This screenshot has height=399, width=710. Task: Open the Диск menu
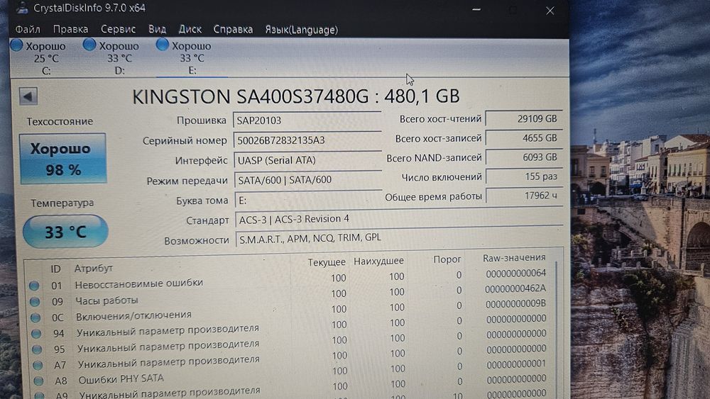[x=190, y=29]
